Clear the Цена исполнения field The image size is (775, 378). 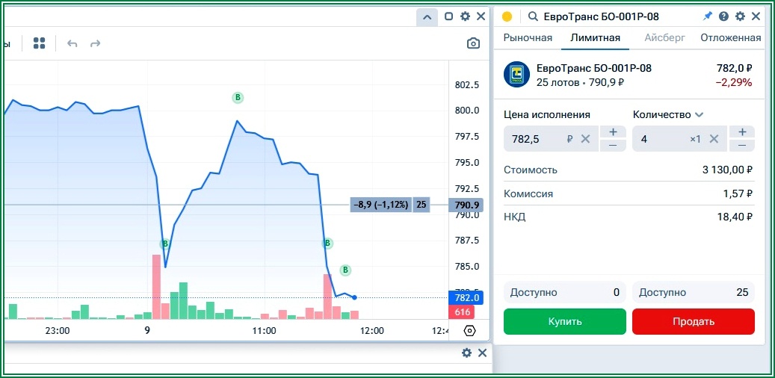click(585, 139)
